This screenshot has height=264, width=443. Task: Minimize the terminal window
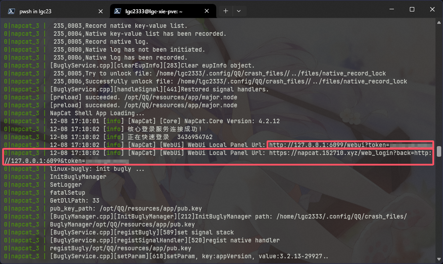(x=392, y=9)
